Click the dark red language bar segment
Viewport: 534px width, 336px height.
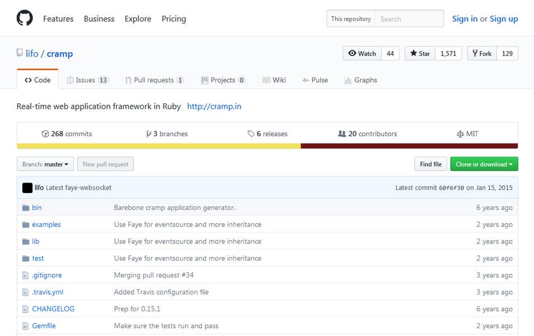[409, 146]
